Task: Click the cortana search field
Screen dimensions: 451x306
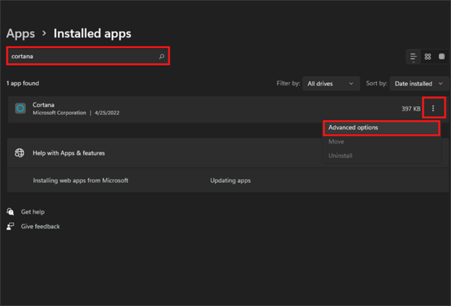Action: 88,56
